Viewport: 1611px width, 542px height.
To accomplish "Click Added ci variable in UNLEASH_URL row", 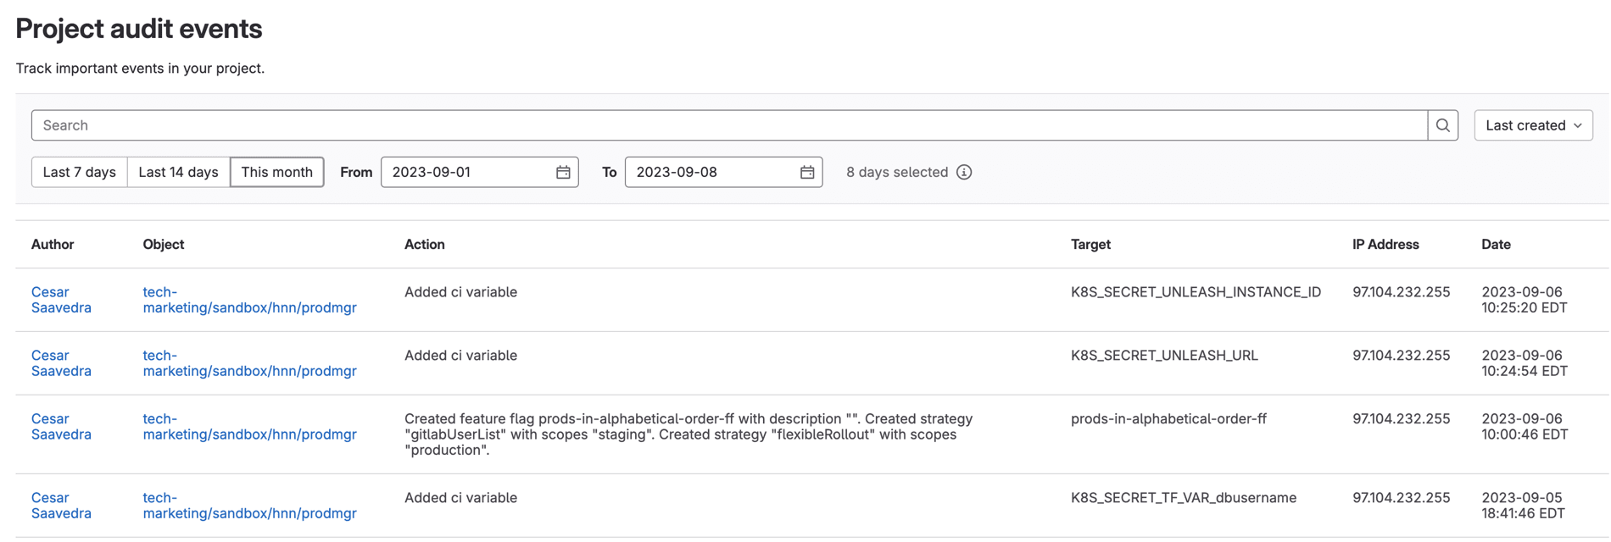I will (460, 356).
